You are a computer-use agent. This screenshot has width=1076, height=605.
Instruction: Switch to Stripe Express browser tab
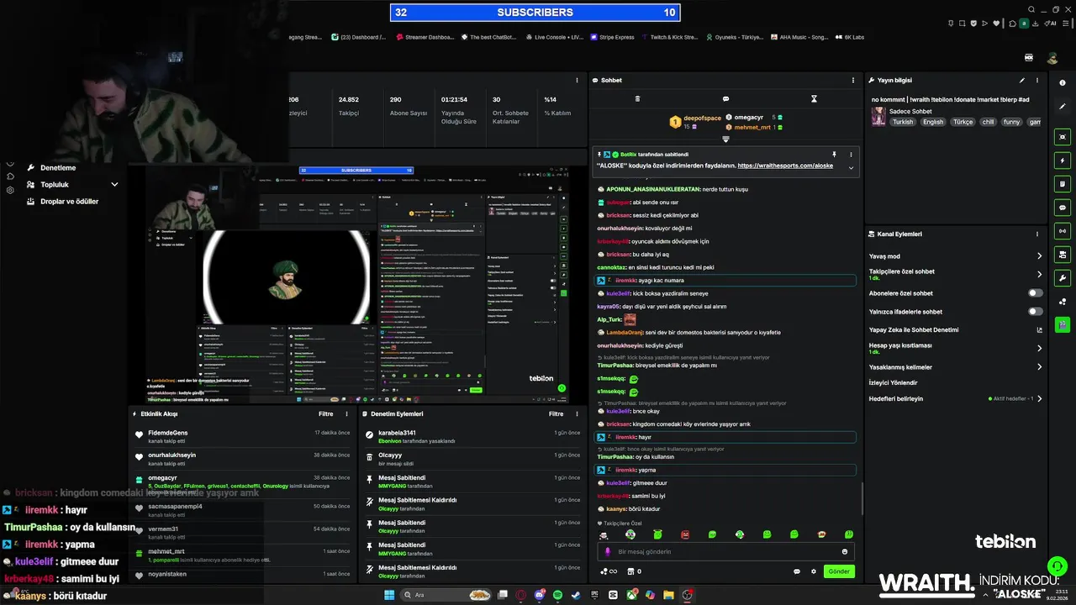pos(611,37)
